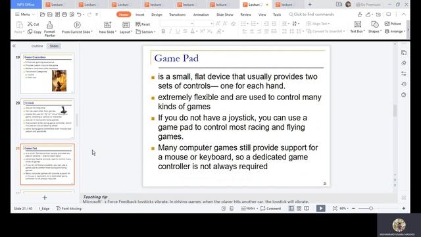
Task: Click the Print Preview icon
Action: [72, 14]
